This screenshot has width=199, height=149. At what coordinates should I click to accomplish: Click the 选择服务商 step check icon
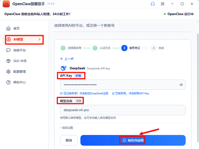(63, 48)
